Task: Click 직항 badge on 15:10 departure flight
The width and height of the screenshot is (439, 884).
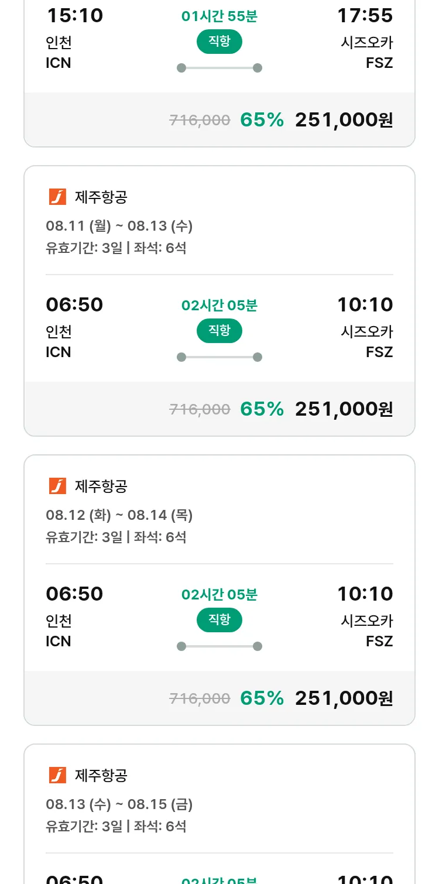Action: (219, 42)
